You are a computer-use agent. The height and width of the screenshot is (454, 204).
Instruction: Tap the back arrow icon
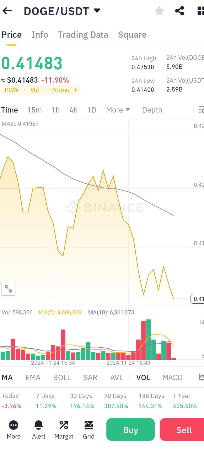pyautogui.click(x=7, y=11)
